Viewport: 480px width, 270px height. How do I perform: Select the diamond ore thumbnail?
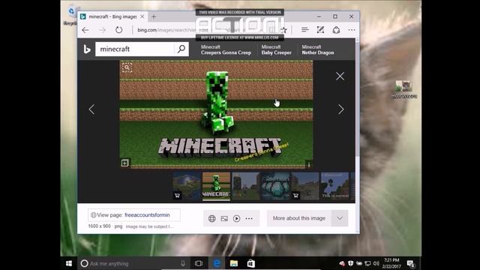(x=275, y=186)
